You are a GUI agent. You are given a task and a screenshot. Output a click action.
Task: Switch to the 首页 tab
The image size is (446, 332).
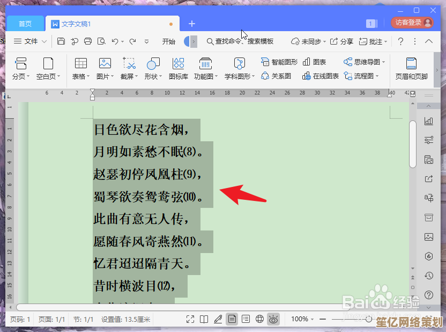[x=25, y=24]
